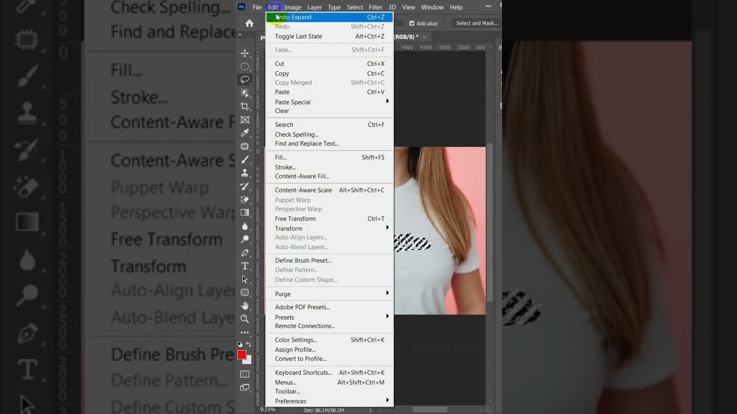Select the Blur tool
The image size is (737, 414).
245,226
